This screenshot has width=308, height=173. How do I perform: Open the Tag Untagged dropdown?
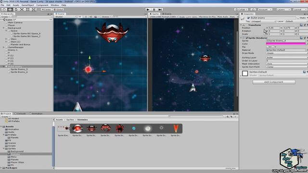(263, 21)
